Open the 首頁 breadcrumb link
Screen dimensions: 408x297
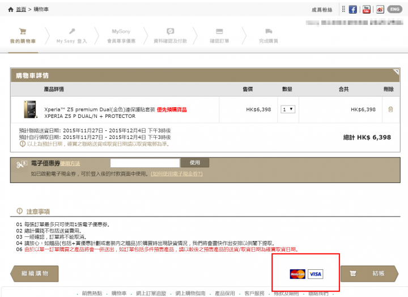point(21,10)
